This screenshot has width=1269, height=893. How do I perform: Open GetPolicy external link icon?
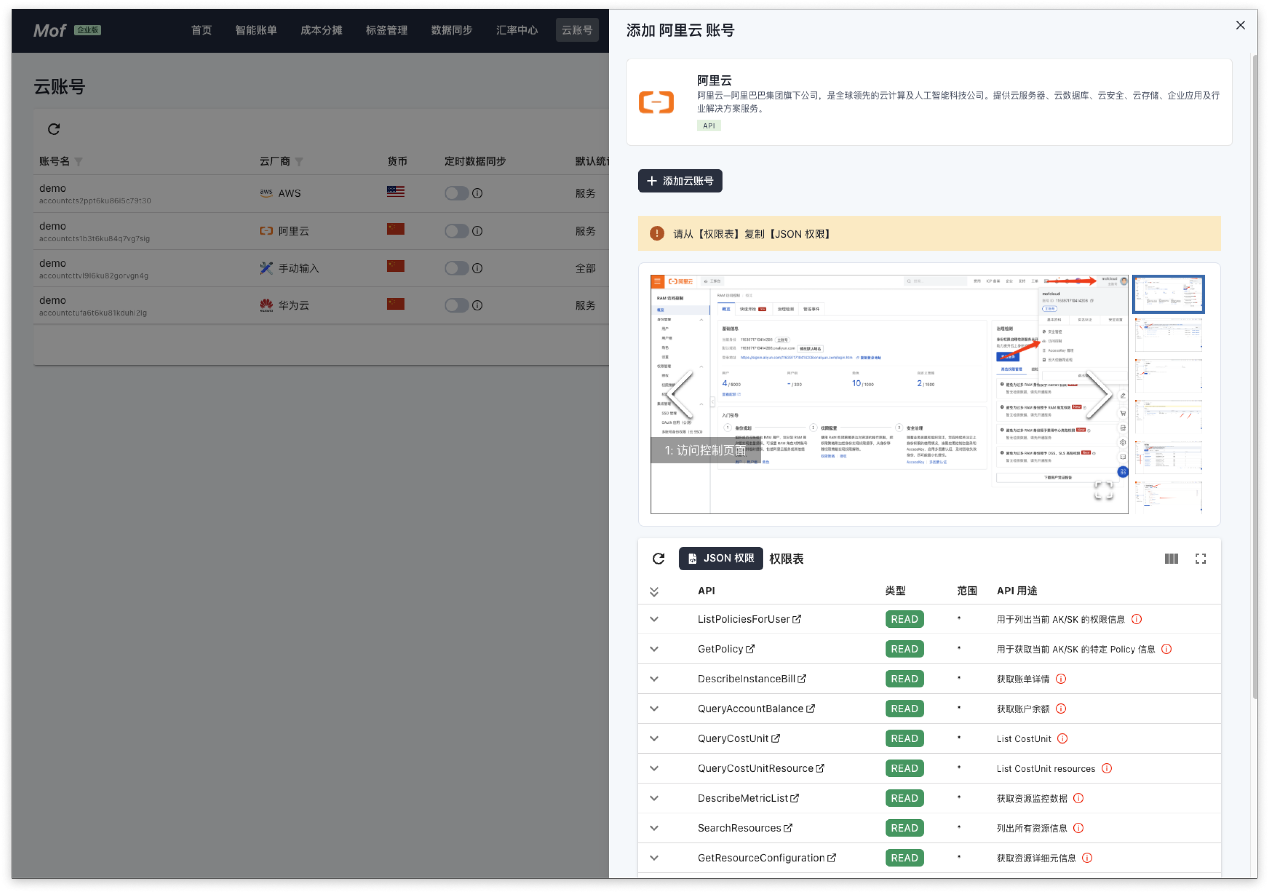point(750,649)
